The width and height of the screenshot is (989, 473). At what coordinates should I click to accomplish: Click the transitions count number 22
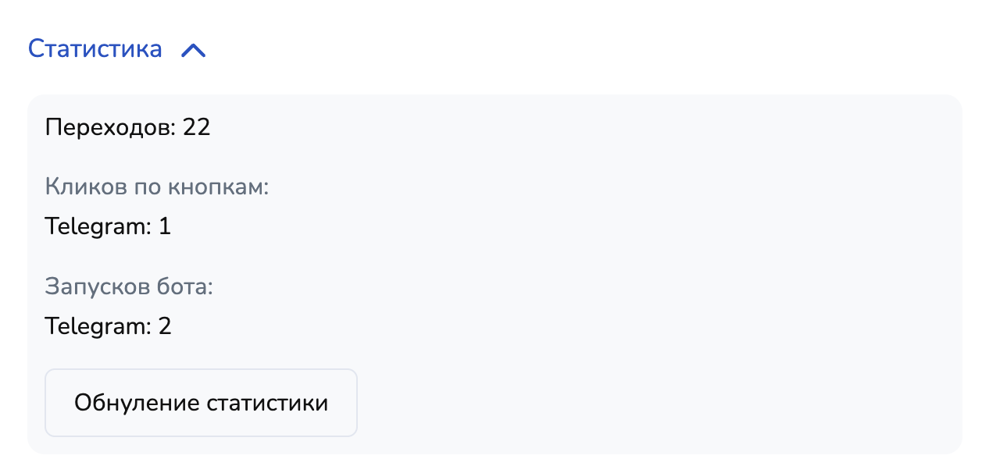click(x=197, y=127)
